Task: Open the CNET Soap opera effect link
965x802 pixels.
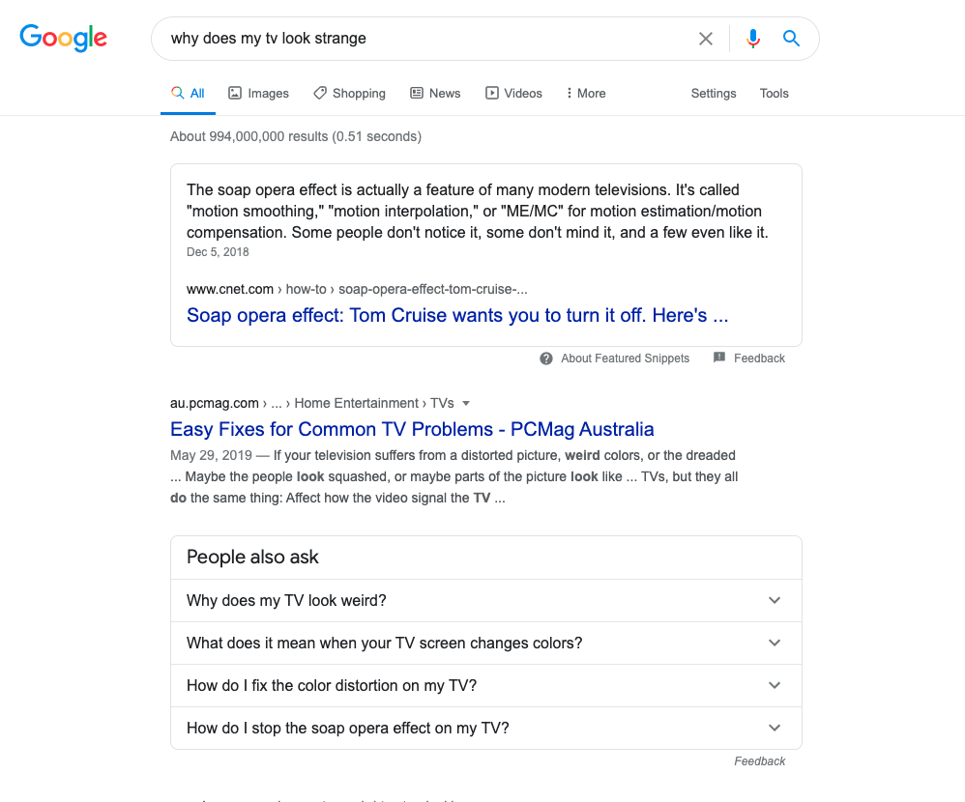Action: click(456, 315)
